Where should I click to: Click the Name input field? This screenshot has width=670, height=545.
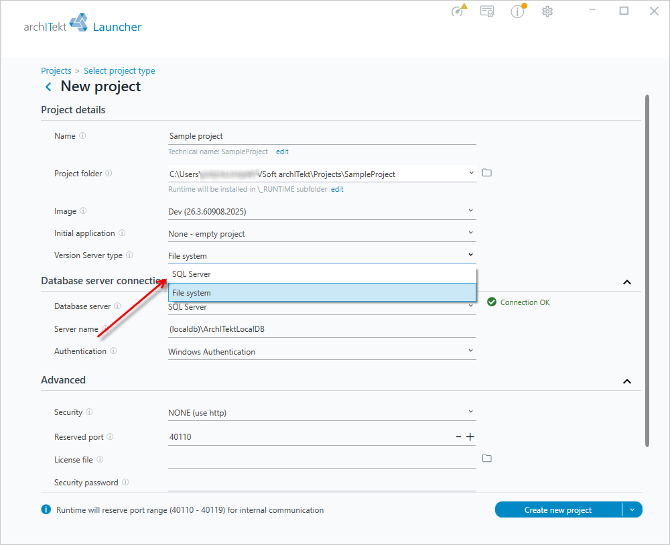322,136
